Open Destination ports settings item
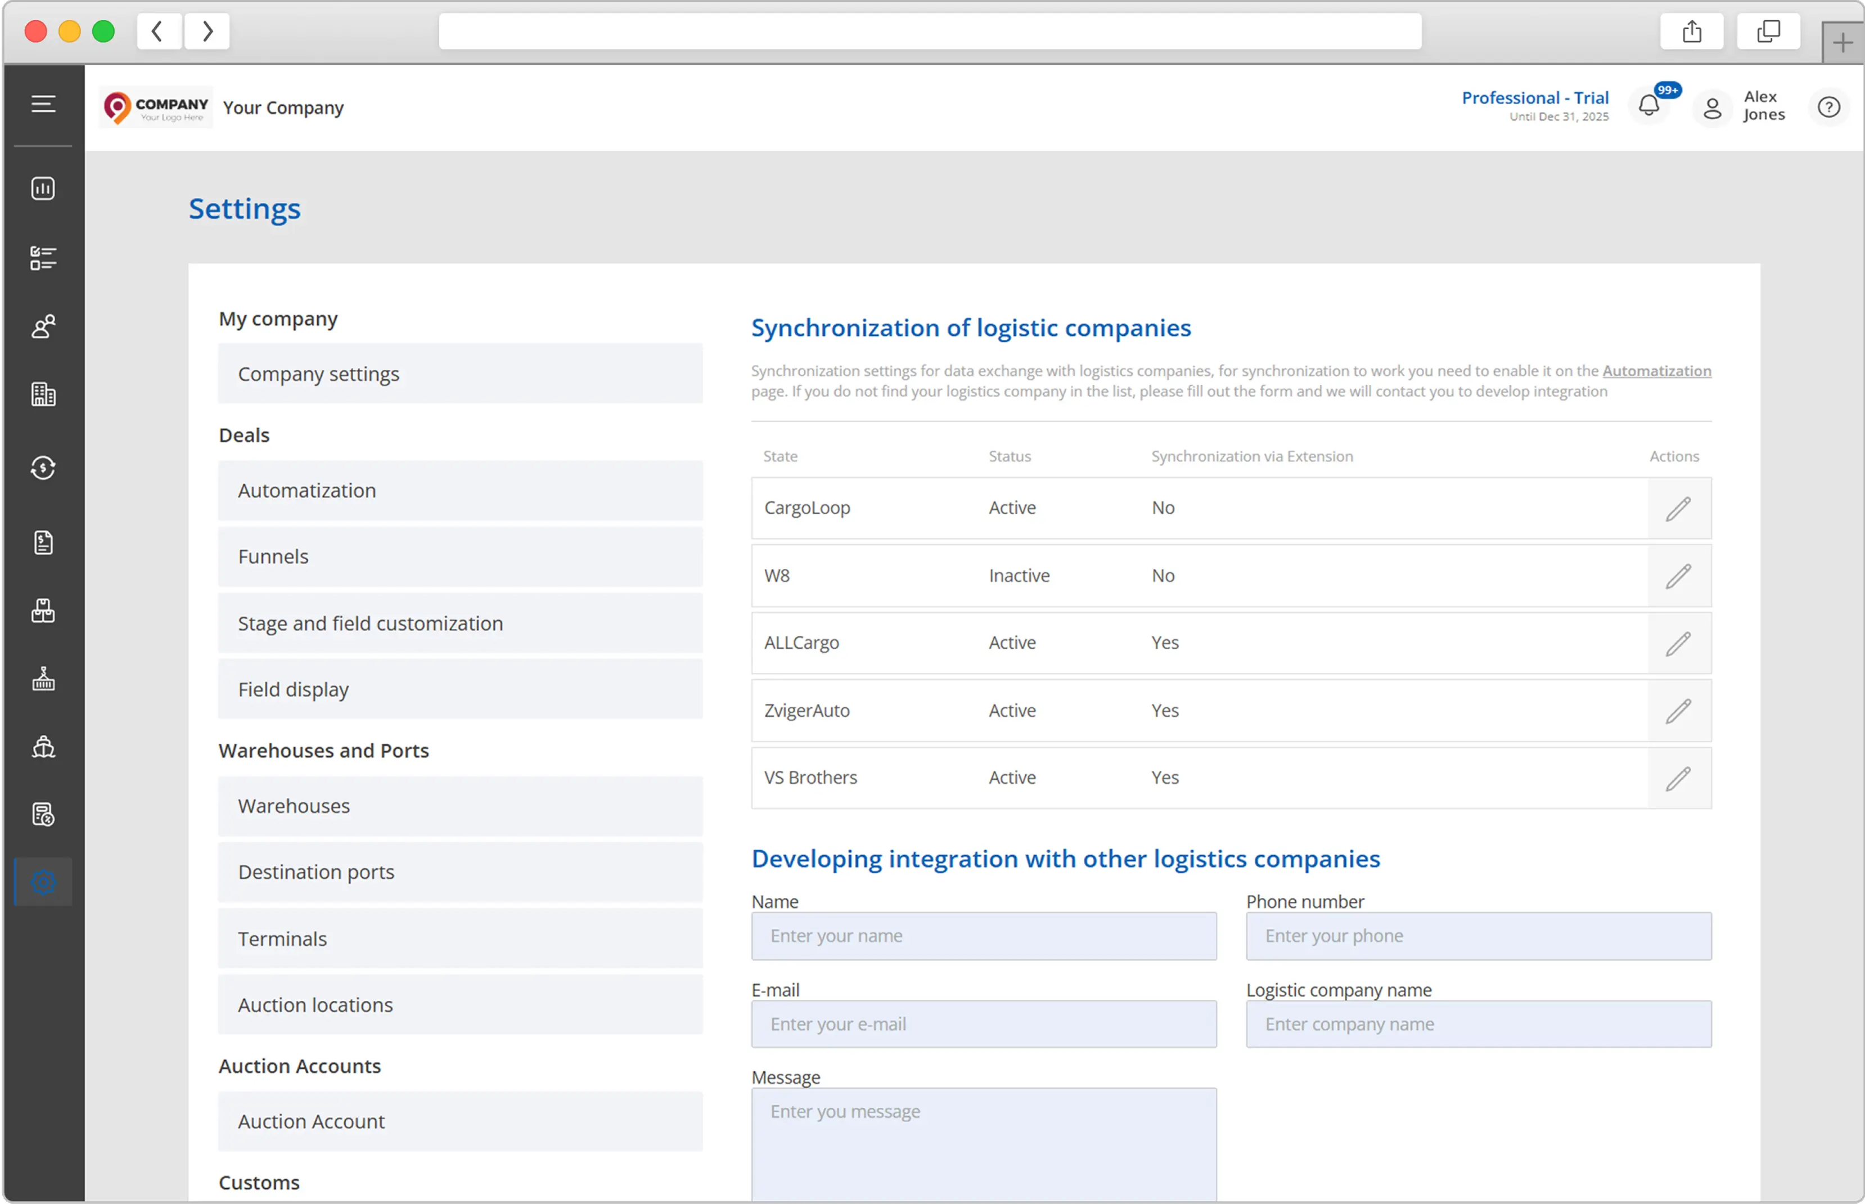1865x1204 pixels. coord(460,871)
